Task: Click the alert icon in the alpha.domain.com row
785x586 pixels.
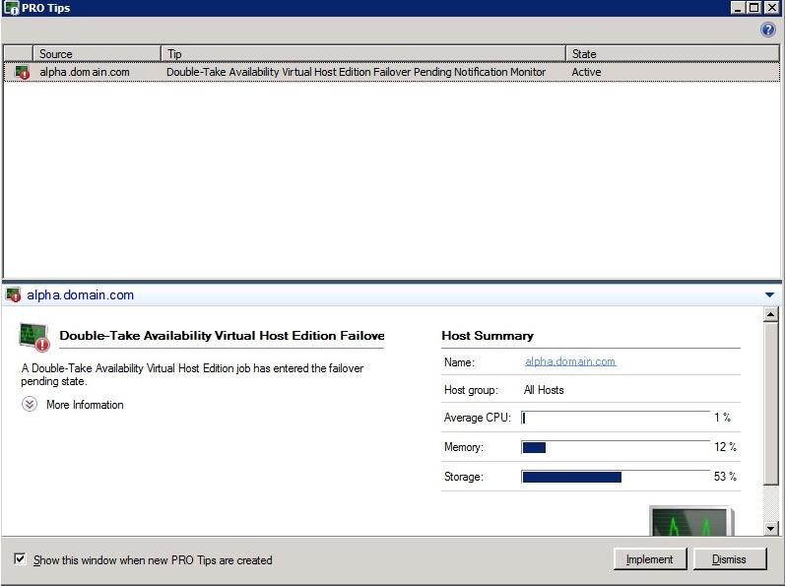Action: click(23, 73)
